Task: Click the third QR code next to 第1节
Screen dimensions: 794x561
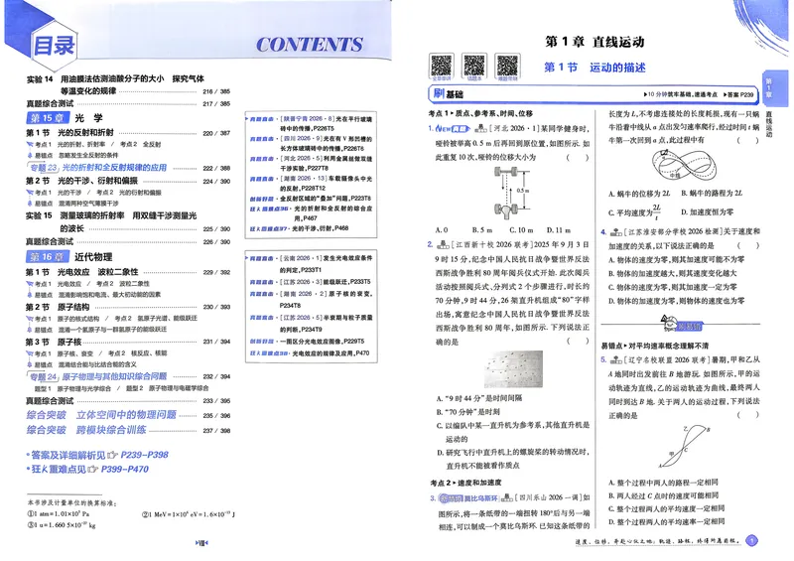Action: [507, 66]
